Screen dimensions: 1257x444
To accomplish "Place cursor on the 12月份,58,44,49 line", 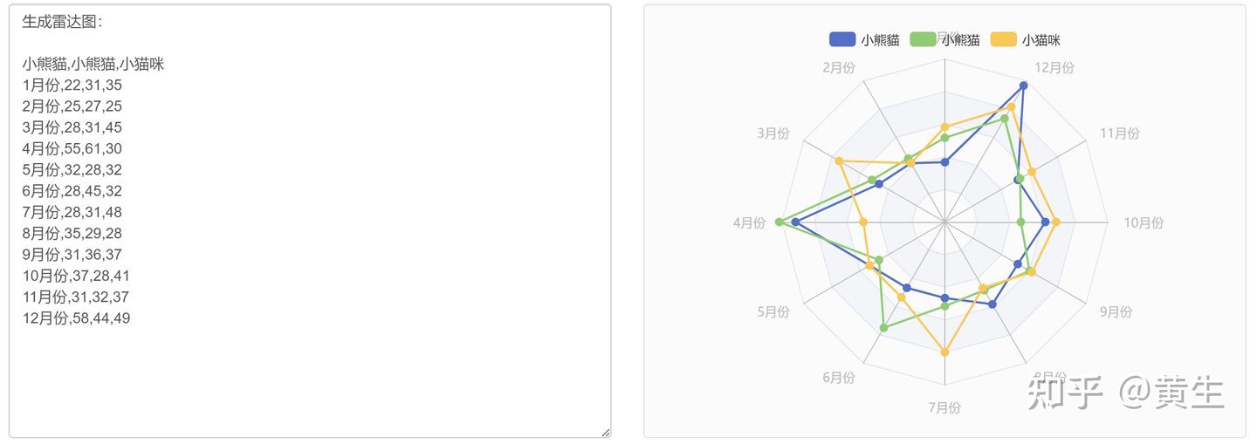I will [77, 318].
